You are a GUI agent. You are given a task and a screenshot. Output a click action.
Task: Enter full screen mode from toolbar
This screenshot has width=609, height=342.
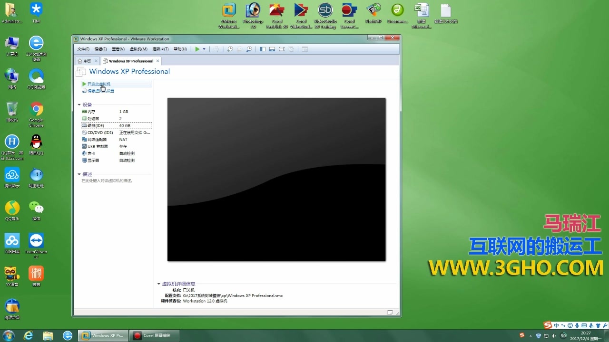click(x=281, y=49)
